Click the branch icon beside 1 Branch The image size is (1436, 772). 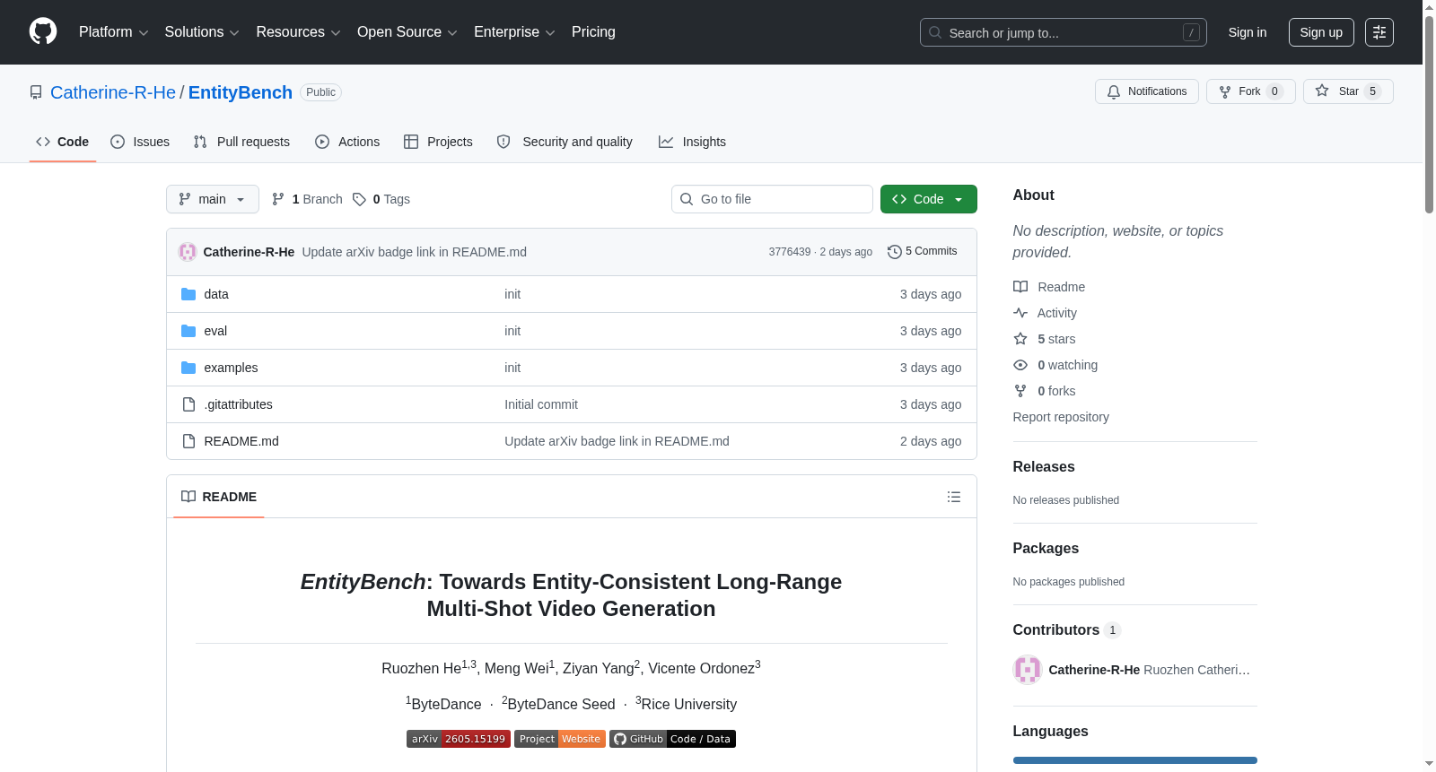[x=278, y=199]
